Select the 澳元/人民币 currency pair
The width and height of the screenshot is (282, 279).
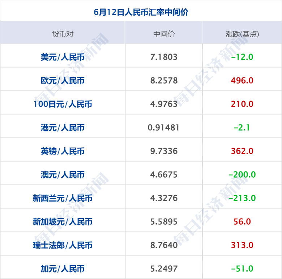point(63,174)
